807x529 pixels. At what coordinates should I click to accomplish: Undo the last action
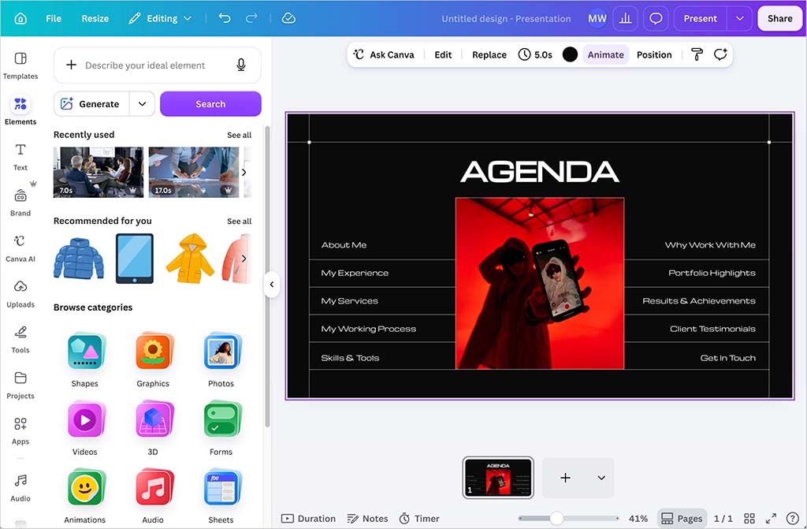tap(225, 18)
